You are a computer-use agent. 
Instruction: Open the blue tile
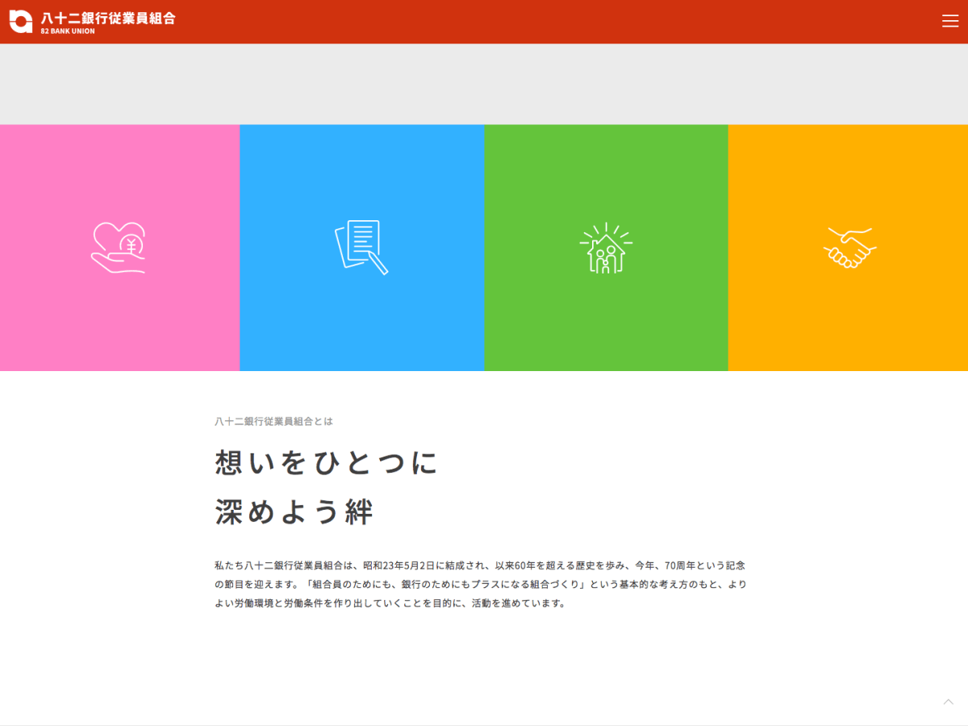[362, 248]
